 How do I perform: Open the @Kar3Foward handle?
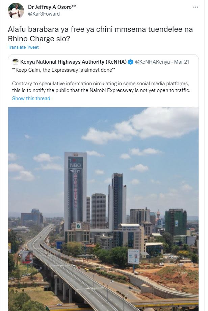point(44,14)
